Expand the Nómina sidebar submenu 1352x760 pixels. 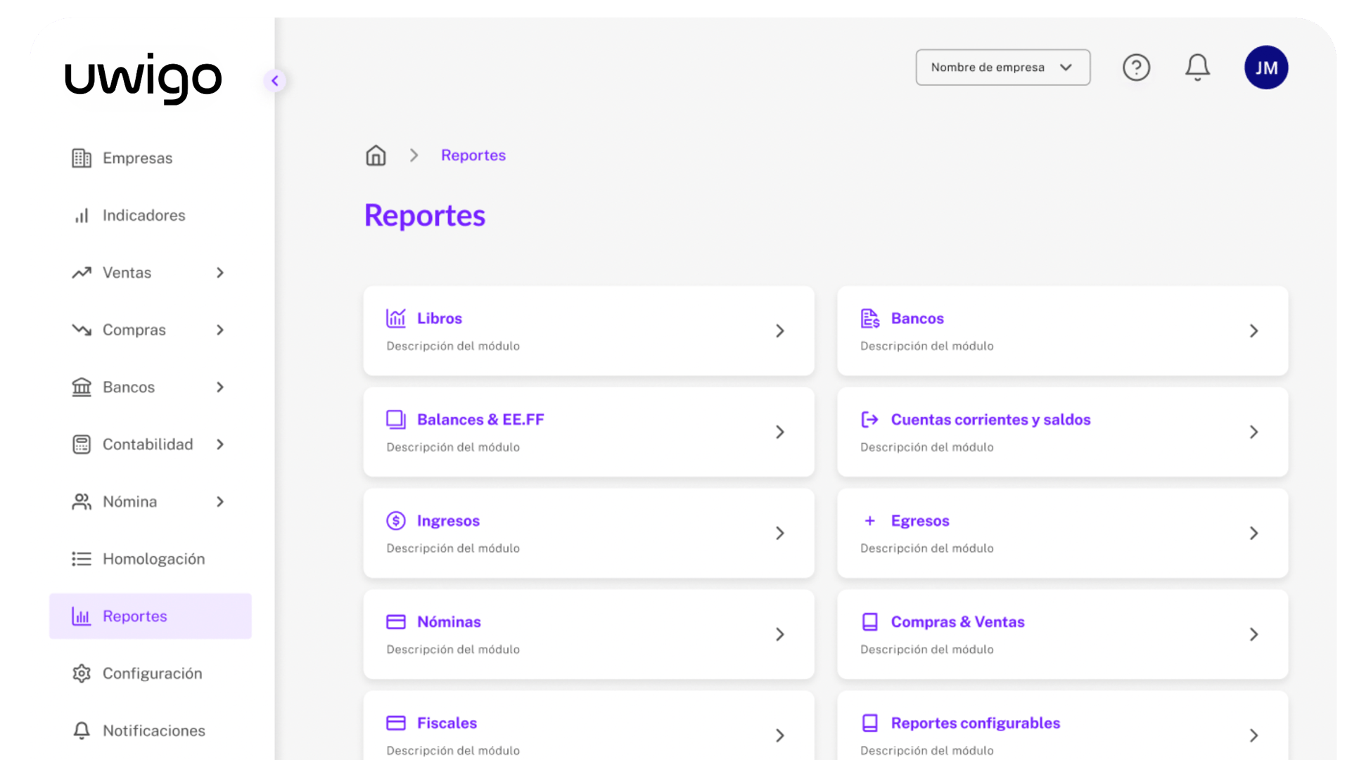pyautogui.click(x=220, y=502)
